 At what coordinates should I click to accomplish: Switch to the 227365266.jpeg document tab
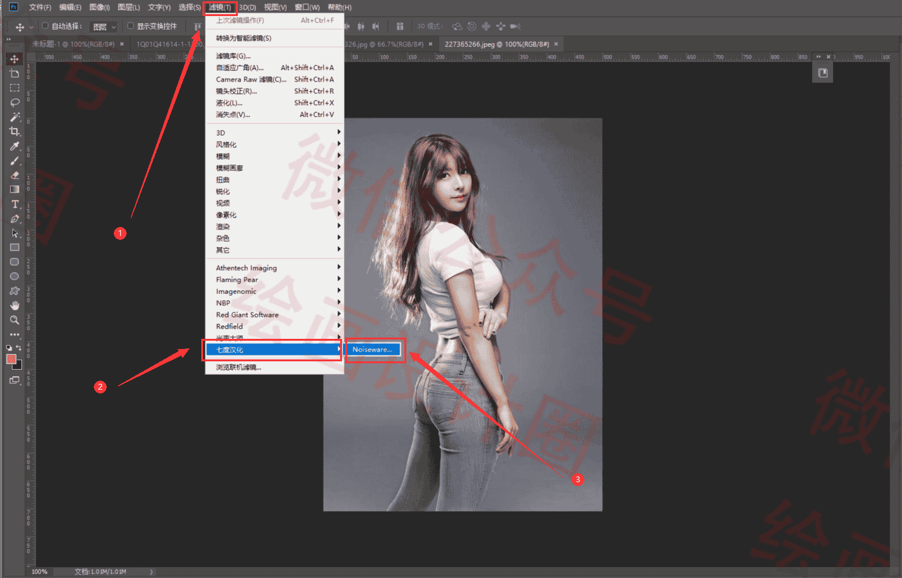[x=496, y=44]
